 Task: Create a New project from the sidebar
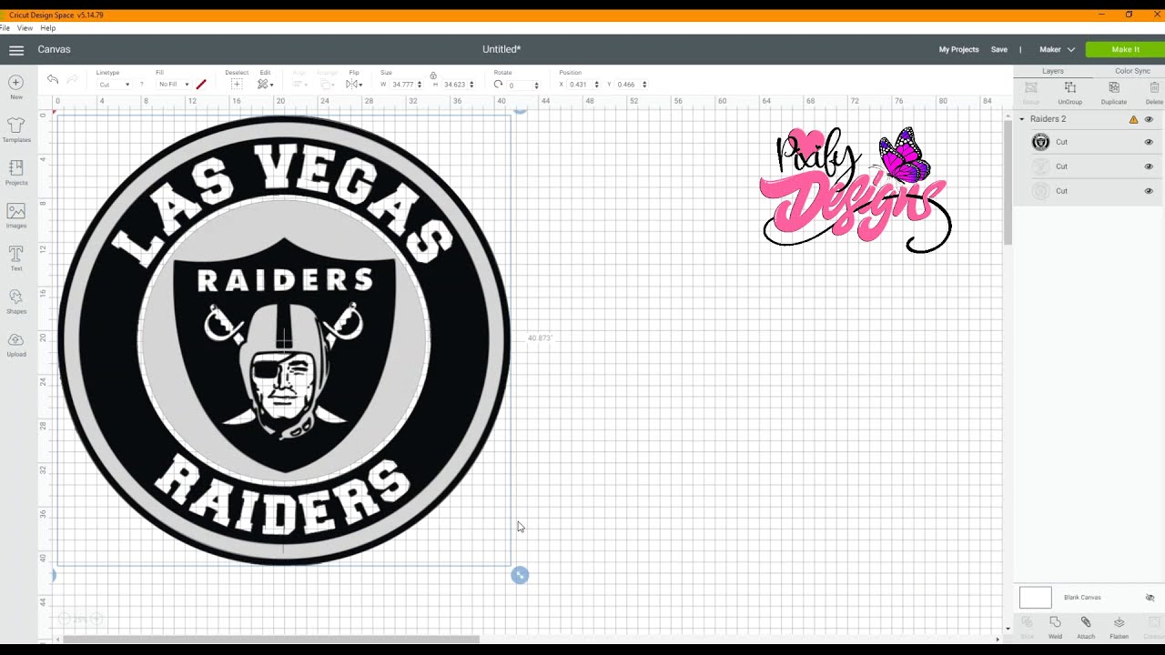coord(16,87)
